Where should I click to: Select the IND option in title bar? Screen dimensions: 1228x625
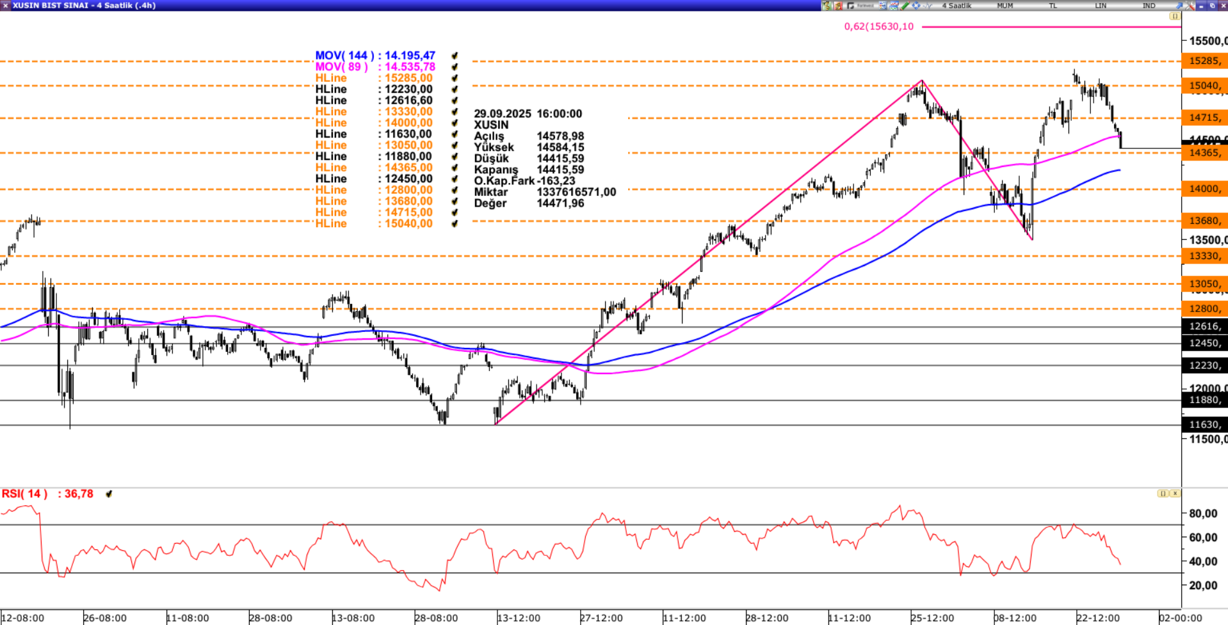1149,6
